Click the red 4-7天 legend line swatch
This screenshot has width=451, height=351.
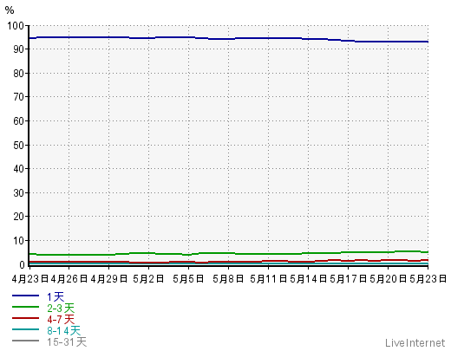pyautogui.click(x=25, y=318)
